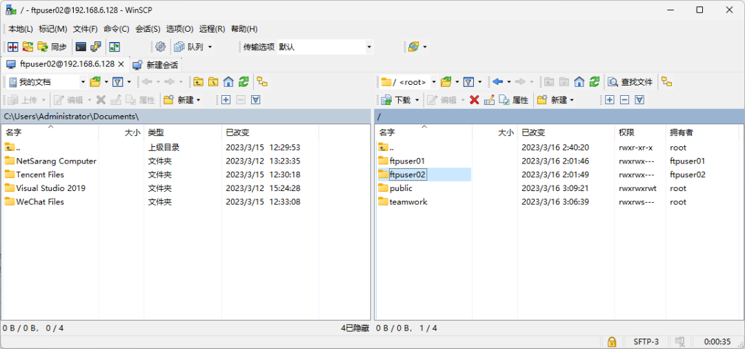Toggle the synchronize browsing icon
Screen dimensions: 745x349
coord(114,46)
